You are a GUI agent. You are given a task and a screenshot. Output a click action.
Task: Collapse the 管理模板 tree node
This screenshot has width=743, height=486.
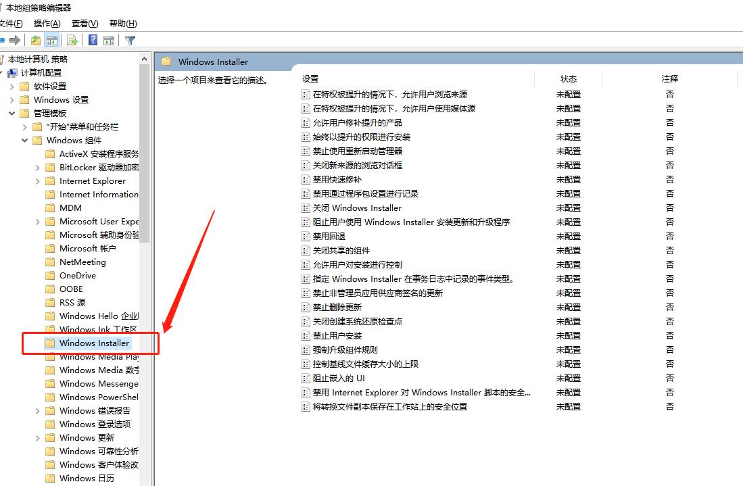(x=12, y=113)
